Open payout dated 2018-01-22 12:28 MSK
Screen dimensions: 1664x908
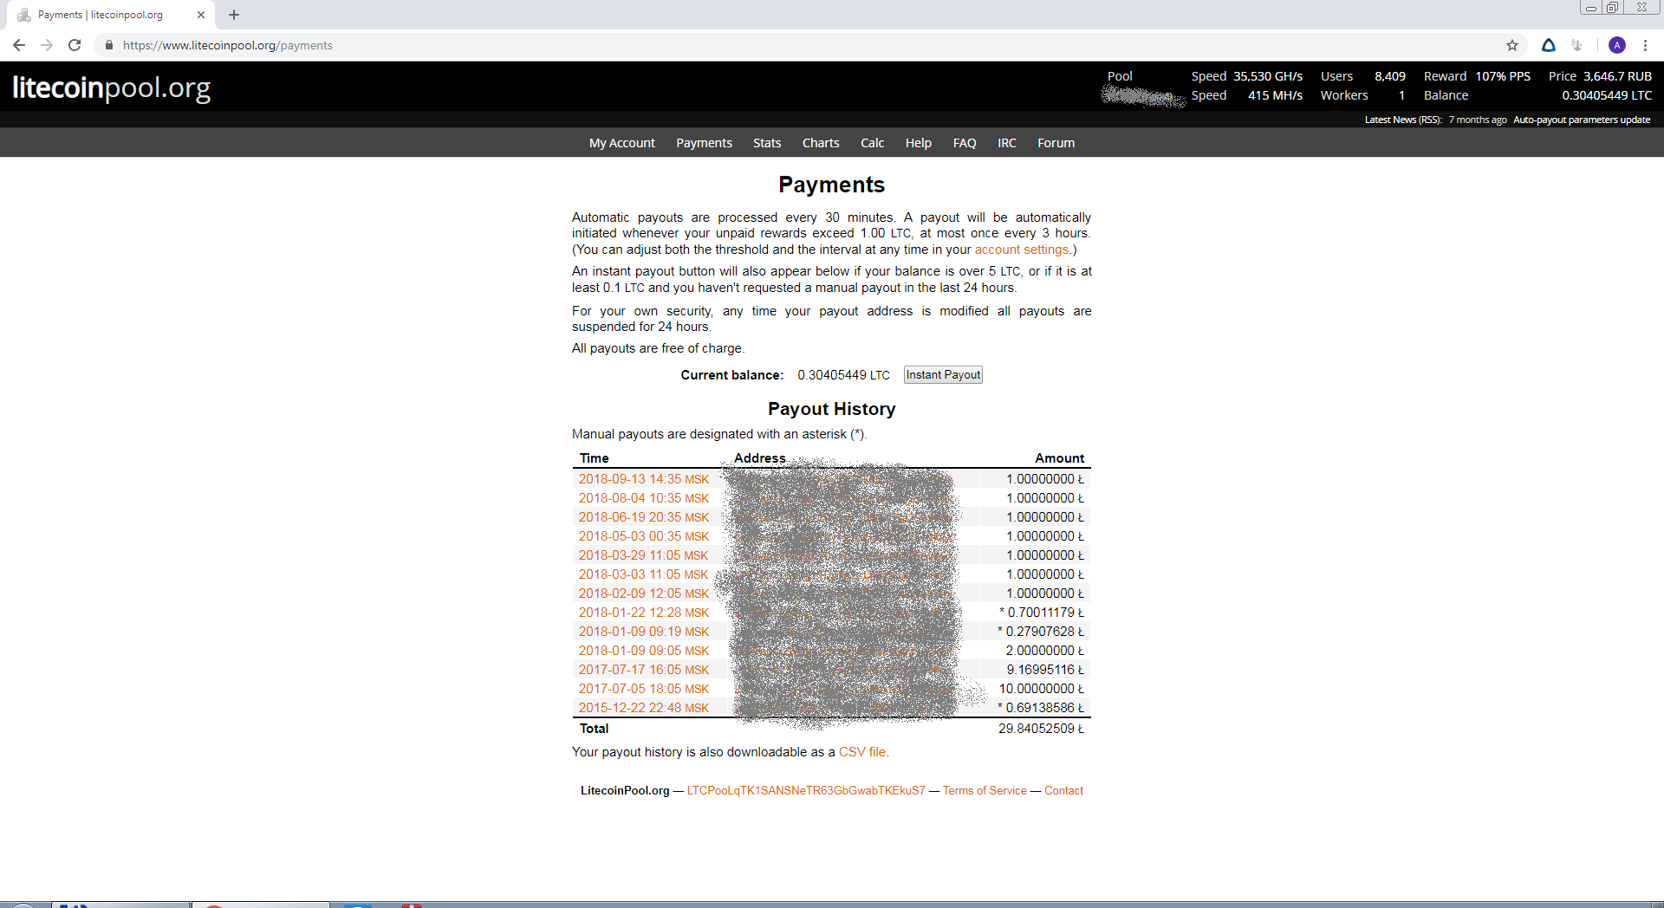(644, 613)
